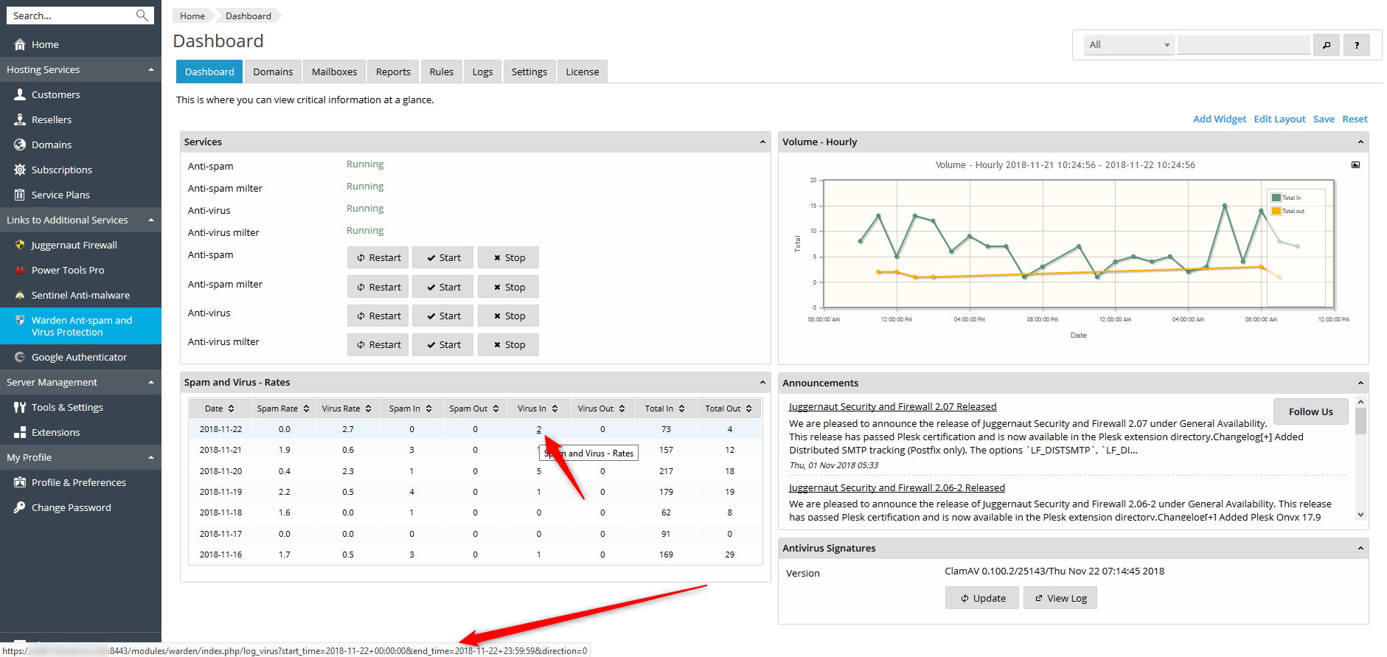Click the Home house icon in sidebar
1387x657 pixels.
(20, 44)
